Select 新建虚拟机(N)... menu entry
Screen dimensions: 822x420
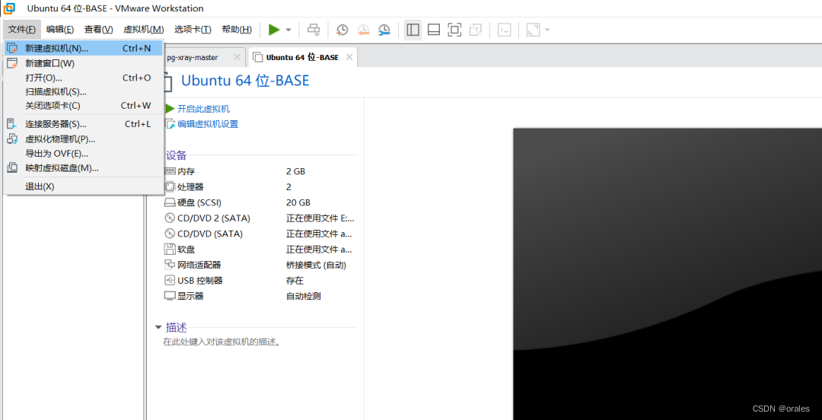(x=84, y=48)
